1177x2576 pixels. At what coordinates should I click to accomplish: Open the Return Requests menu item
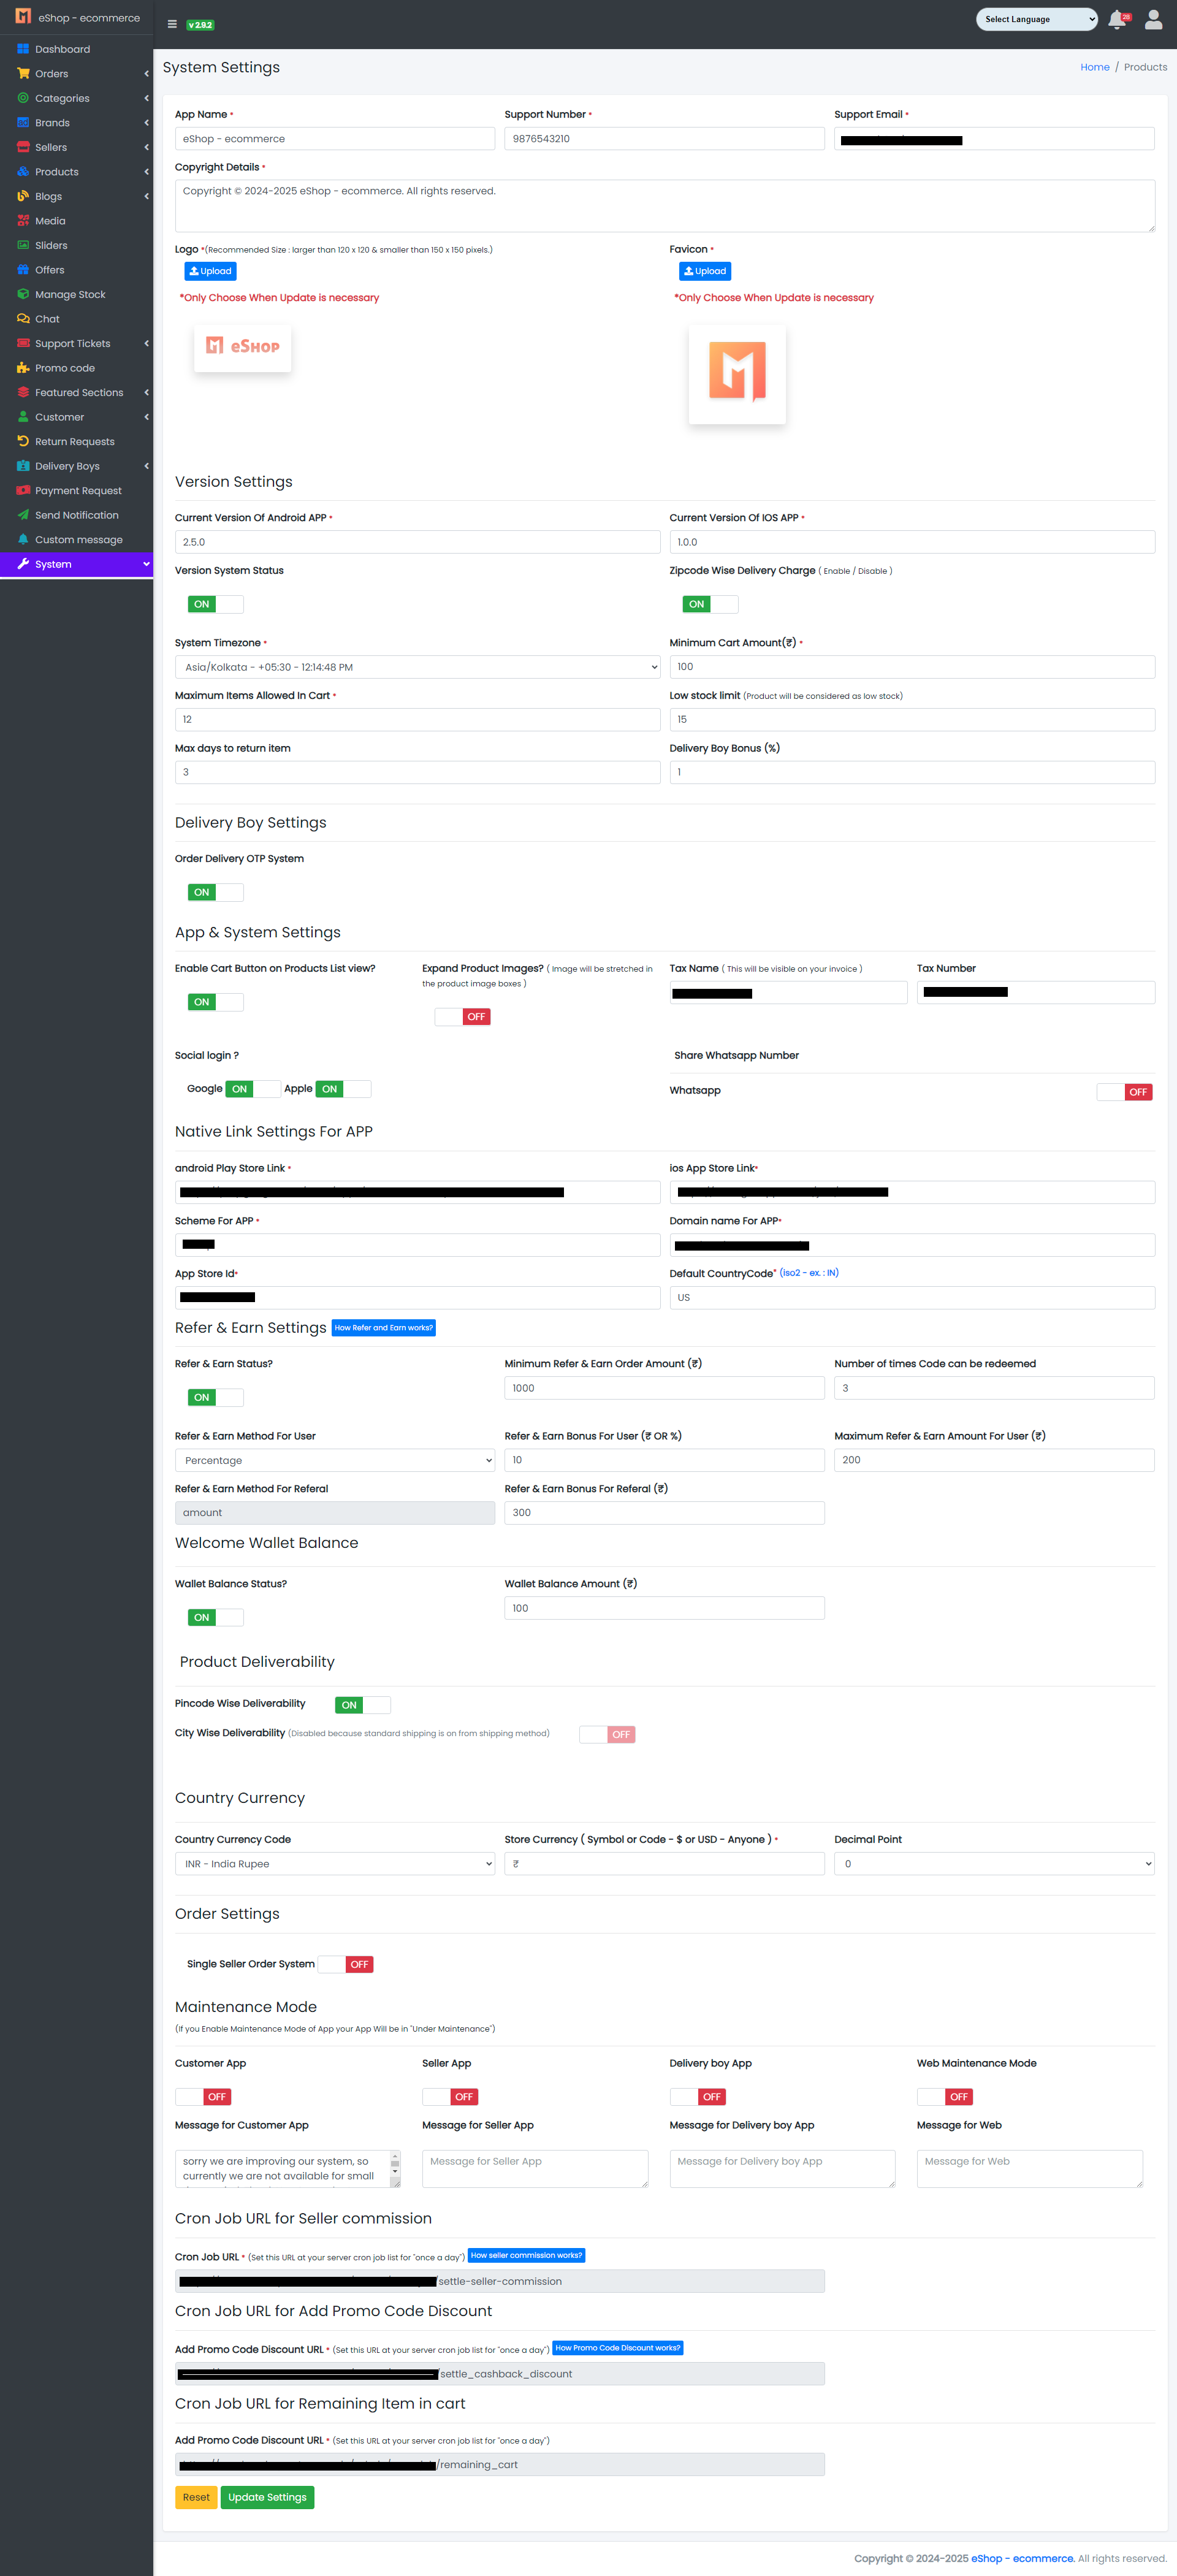pyautogui.click(x=74, y=441)
